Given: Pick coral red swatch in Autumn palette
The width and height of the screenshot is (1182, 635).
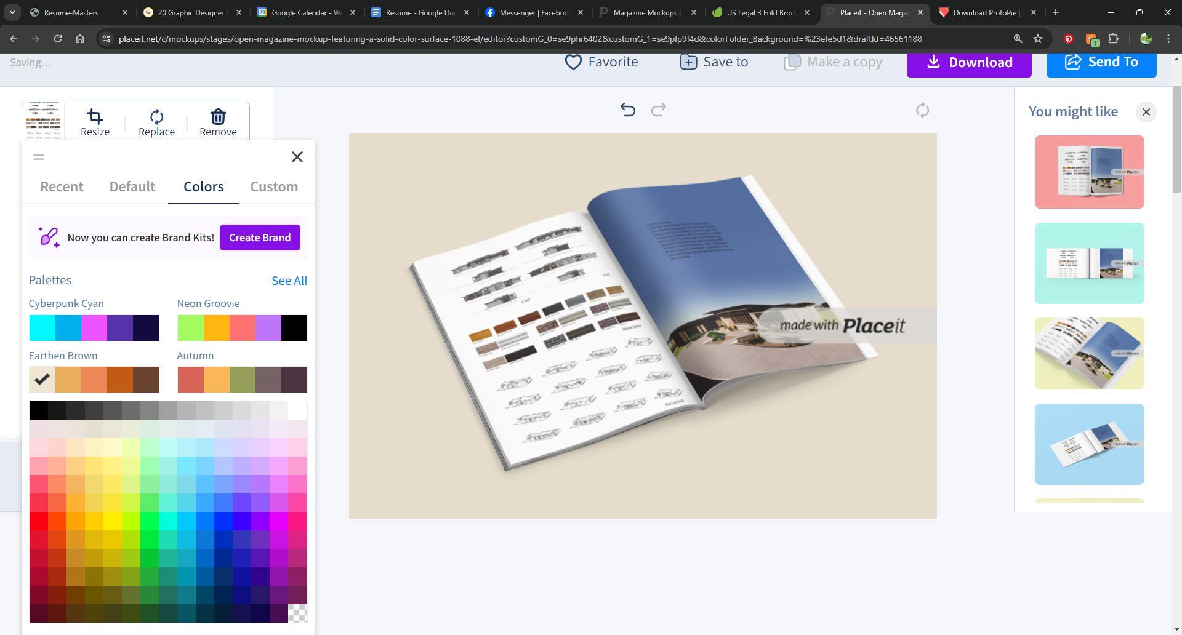Looking at the screenshot, I should 190,380.
